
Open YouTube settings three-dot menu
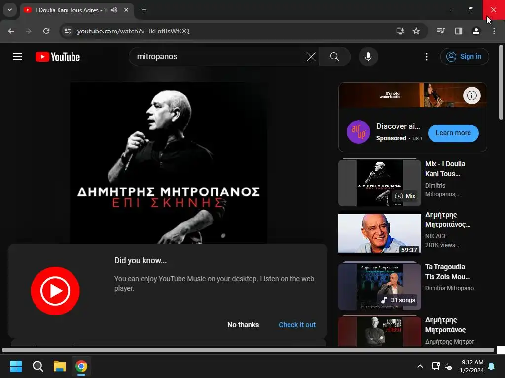tap(427, 57)
